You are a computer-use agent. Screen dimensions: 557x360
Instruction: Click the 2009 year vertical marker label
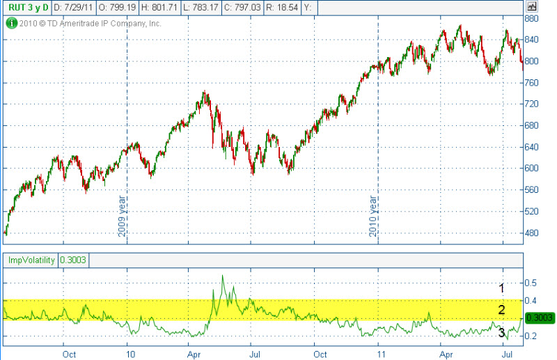(x=122, y=216)
